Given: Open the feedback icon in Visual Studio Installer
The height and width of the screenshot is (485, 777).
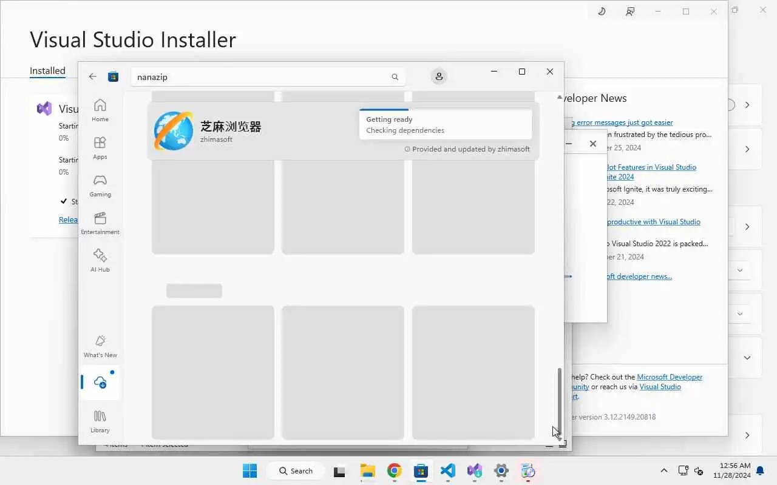Looking at the screenshot, I should [x=630, y=11].
